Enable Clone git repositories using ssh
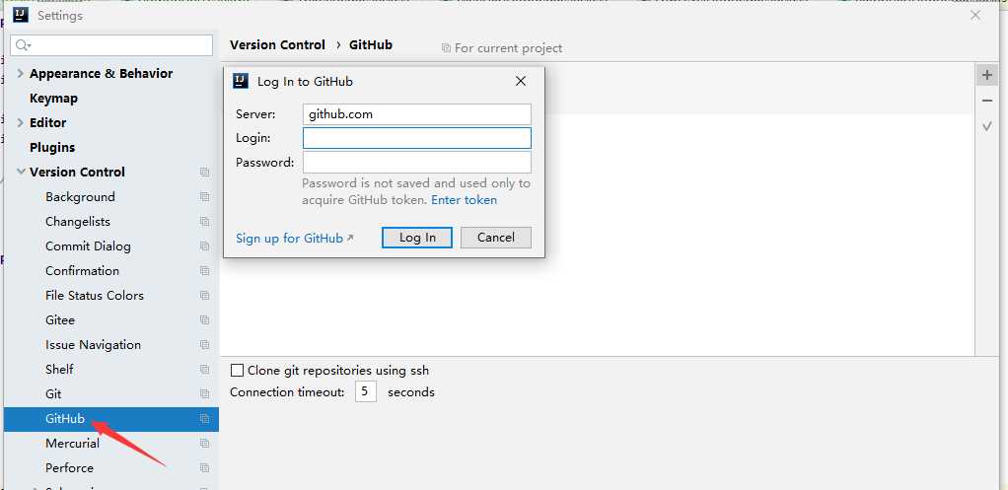The height and width of the screenshot is (490, 1008). 237,371
